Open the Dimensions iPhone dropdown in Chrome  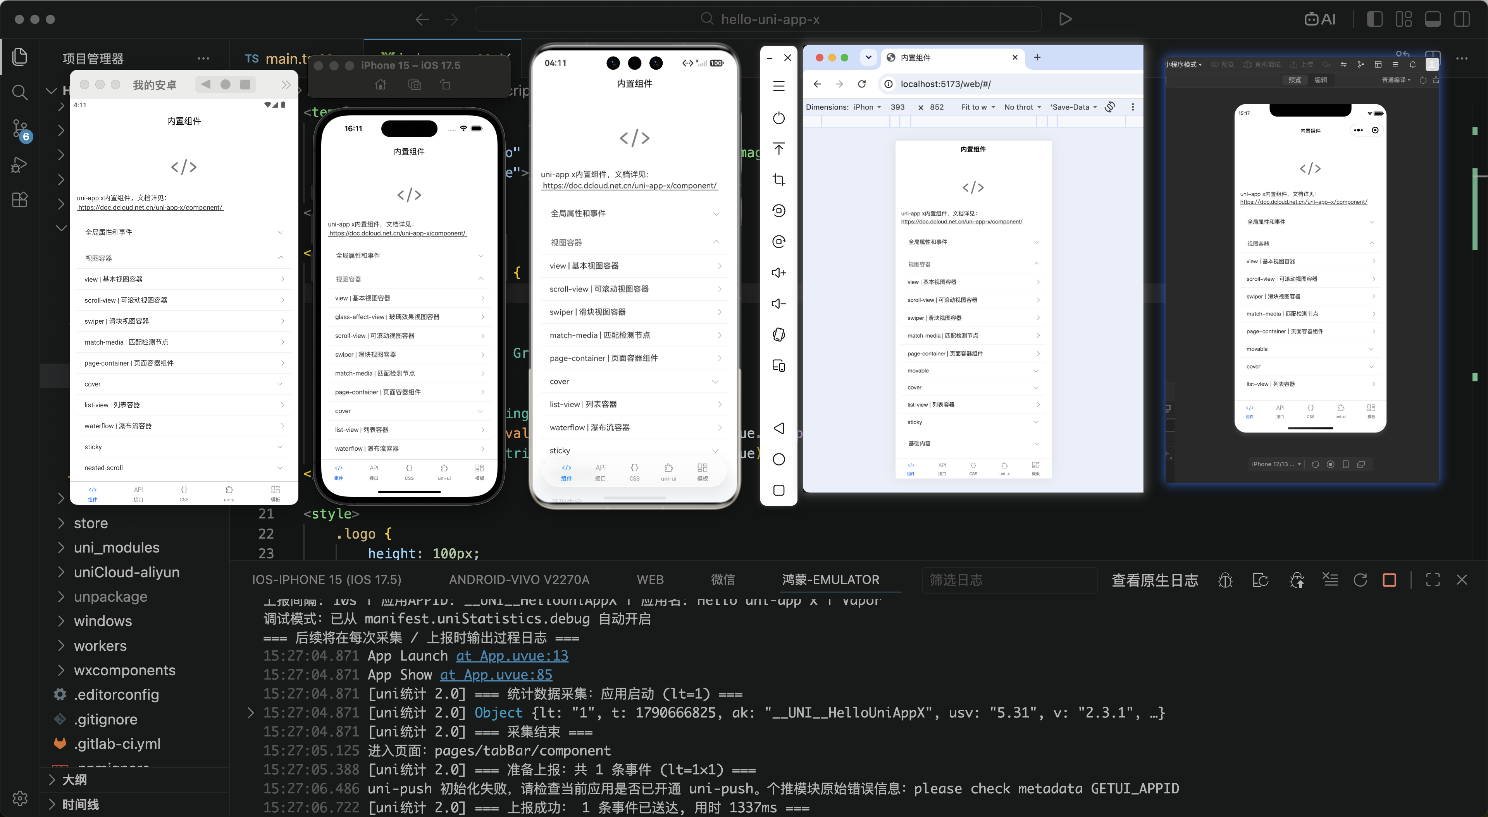pyautogui.click(x=868, y=107)
